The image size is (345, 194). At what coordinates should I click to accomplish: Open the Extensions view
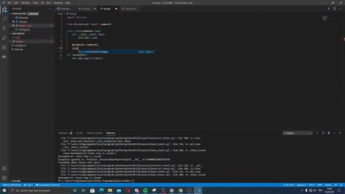pyautogui.click(x=4, y=47)
